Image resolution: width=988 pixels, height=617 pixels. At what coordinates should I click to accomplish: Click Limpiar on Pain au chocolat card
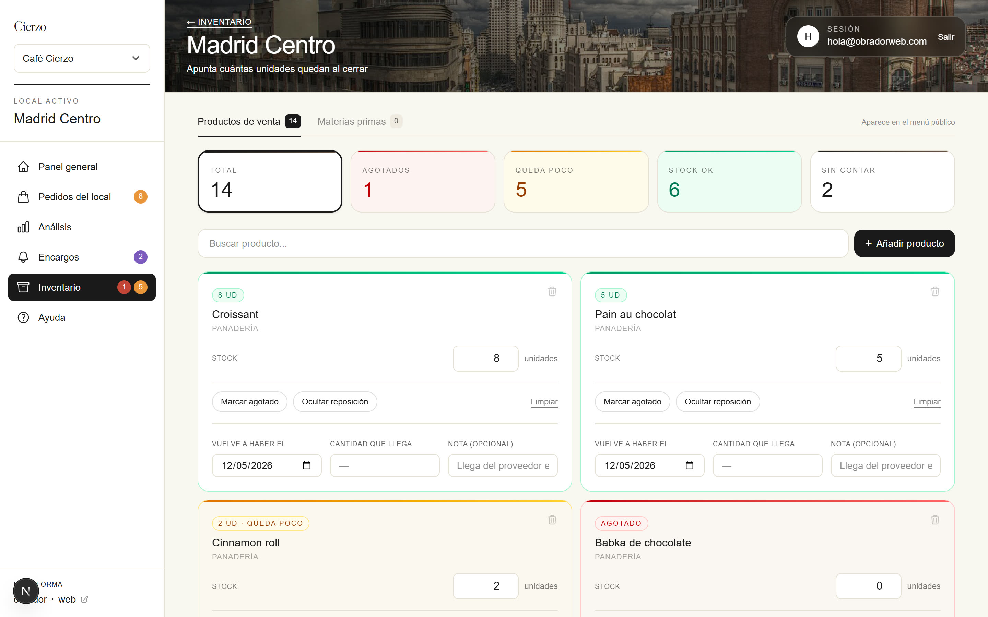click(927, 402)
